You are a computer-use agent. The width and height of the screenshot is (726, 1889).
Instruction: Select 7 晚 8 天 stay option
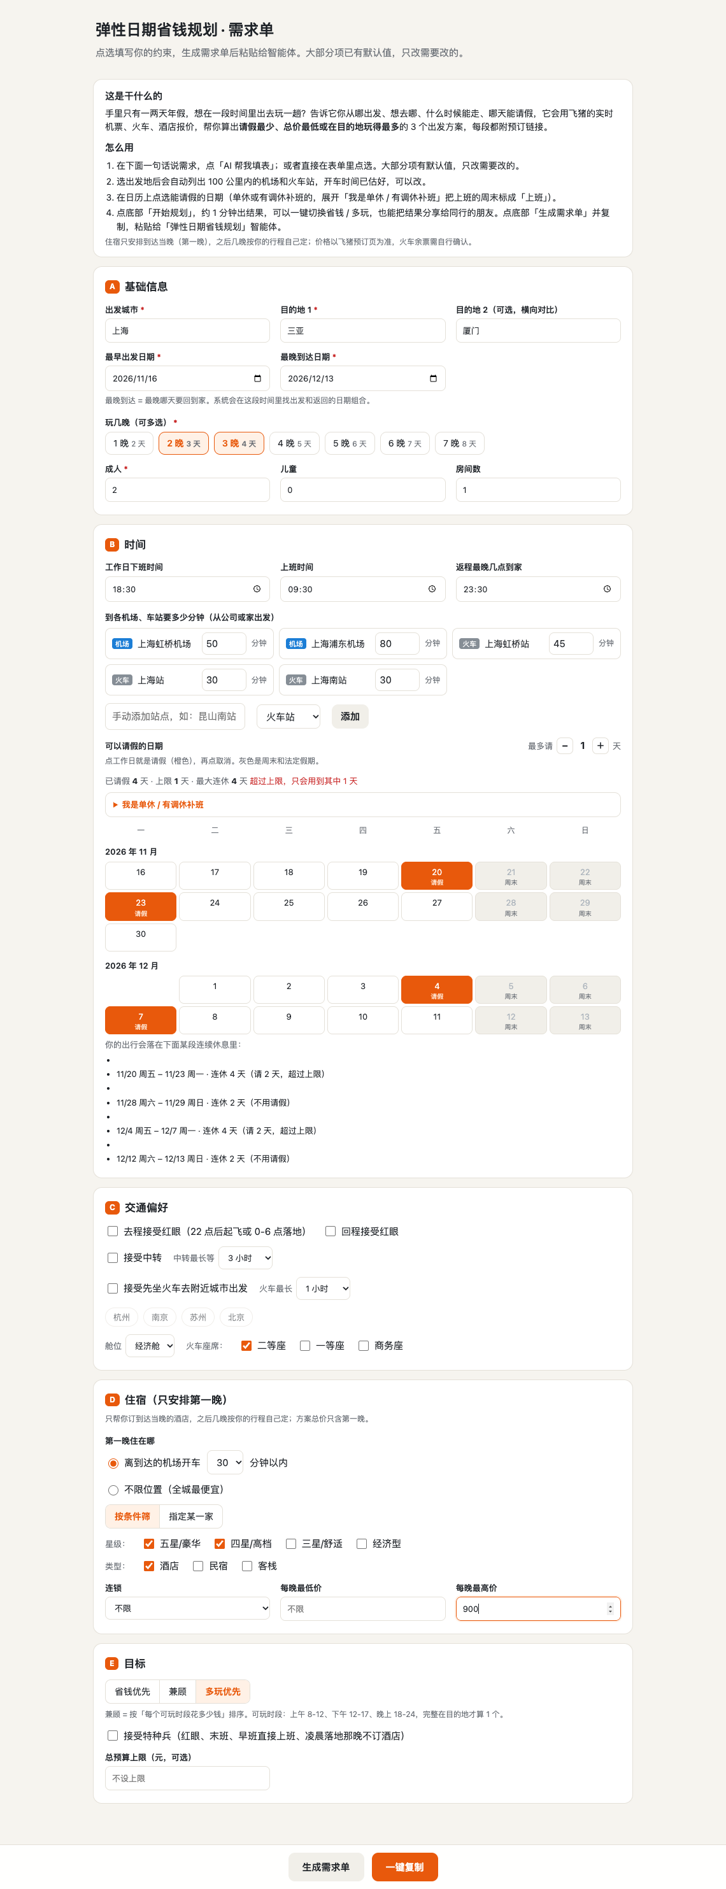click(x=460, y=444)
